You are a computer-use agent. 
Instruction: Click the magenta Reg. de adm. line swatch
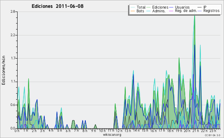(171, 11)
